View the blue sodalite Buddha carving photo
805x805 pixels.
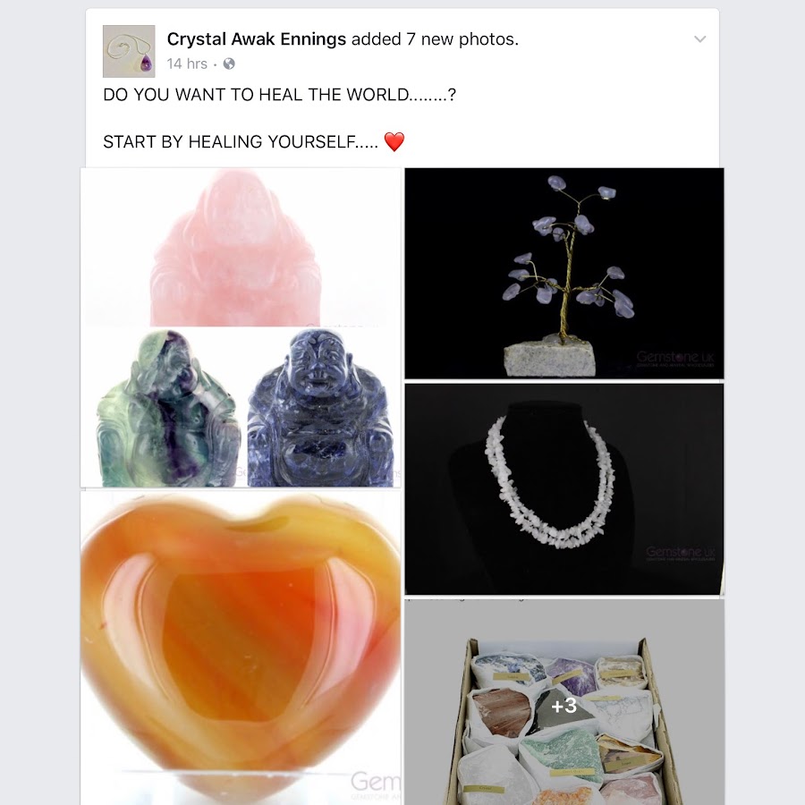pyautogui.click(x=320, y=408)
